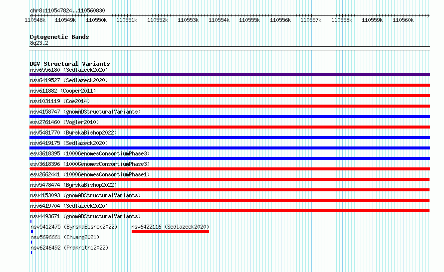Click the red bar under esv3618396
Viewport: 444px width, 272px height.
[229, 169]
